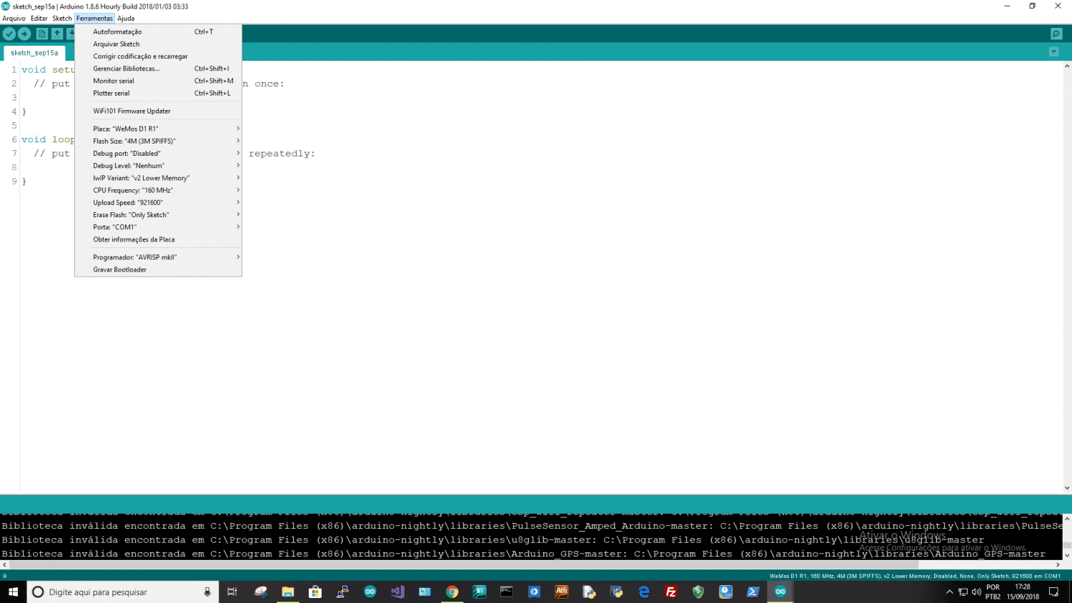The width and height of the screenshot is (1072, 603).
Task: Click the console line mentioning Arduino_GPS-master
Action: 523,554
